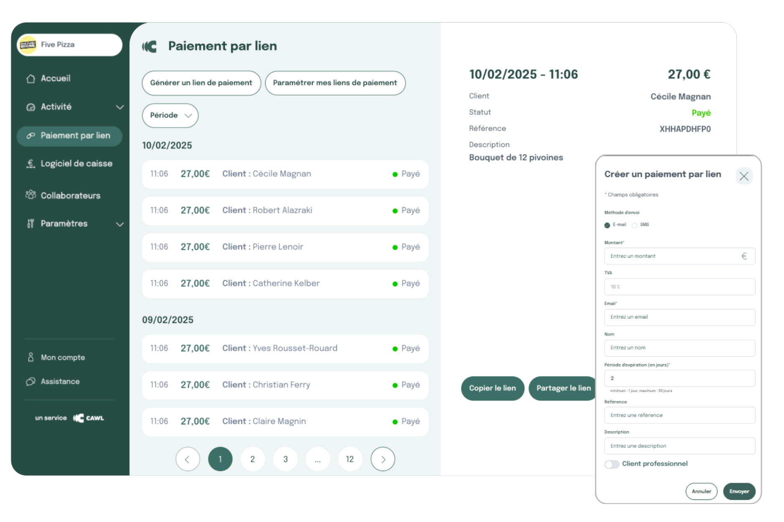Click the expiration period field
Image resolution: width=784 pixels, height=522 pixels.
(x=679, y=378)
